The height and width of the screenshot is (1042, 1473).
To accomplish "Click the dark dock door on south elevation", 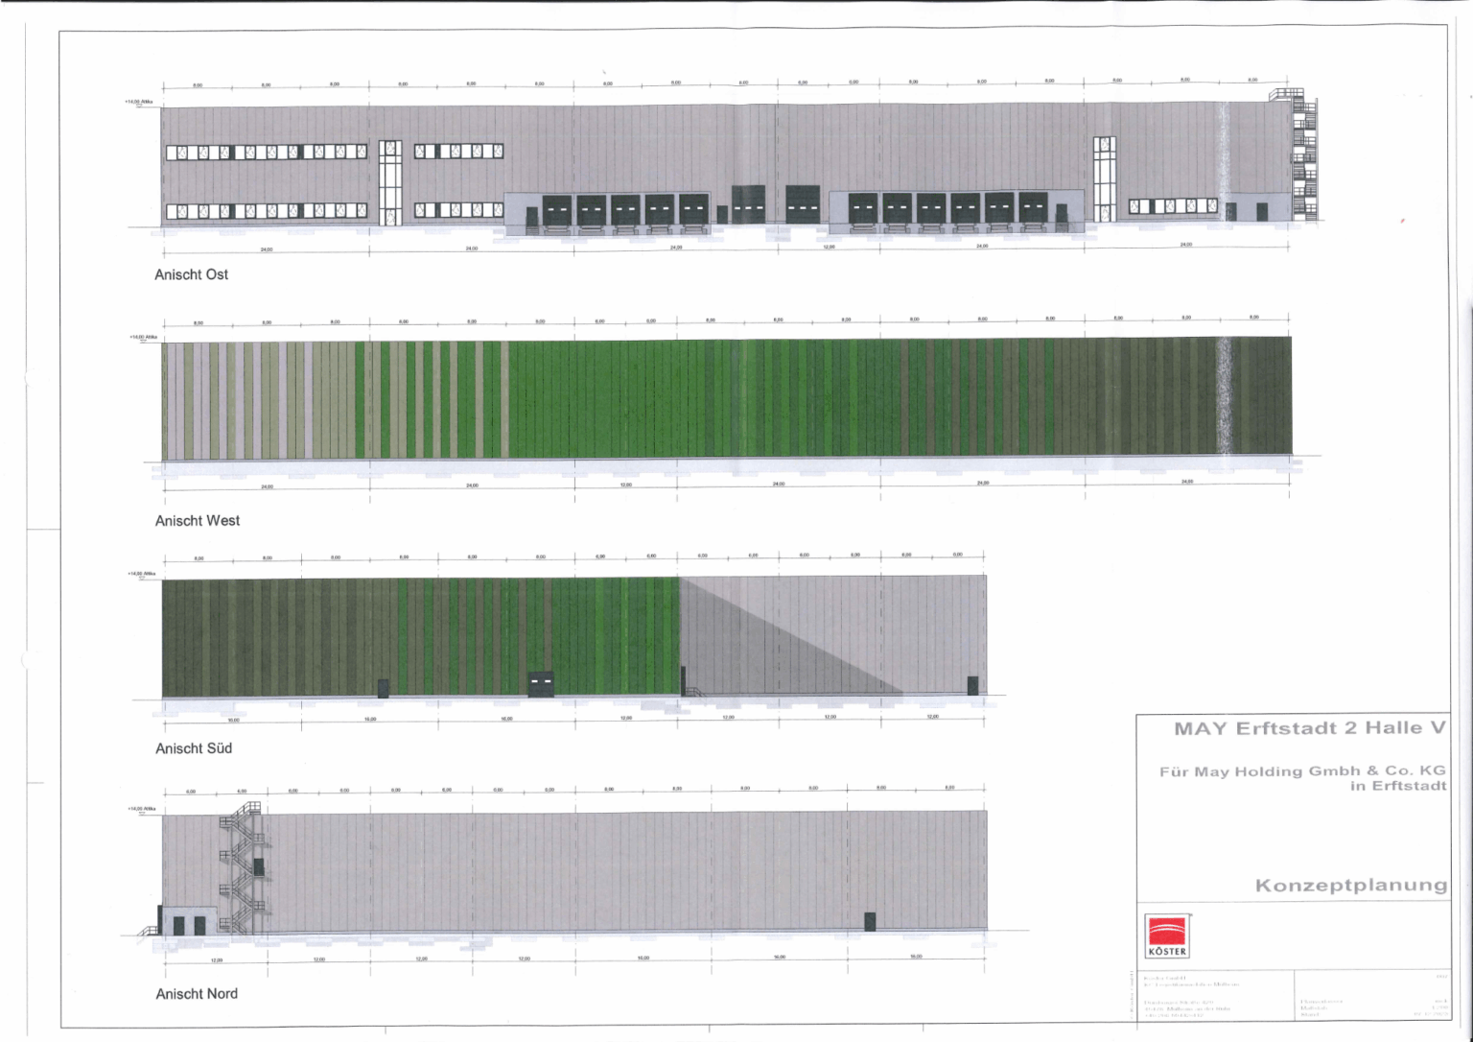I will click(541, 684).
